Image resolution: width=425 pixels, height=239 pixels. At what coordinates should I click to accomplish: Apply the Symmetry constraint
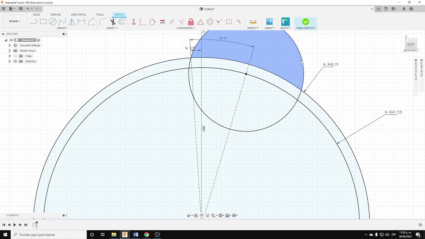pos(229,22)
